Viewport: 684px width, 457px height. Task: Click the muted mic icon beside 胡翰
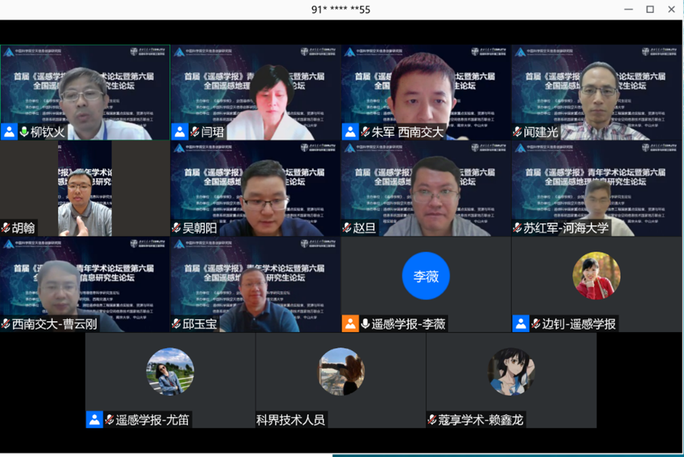click(6, 228)
